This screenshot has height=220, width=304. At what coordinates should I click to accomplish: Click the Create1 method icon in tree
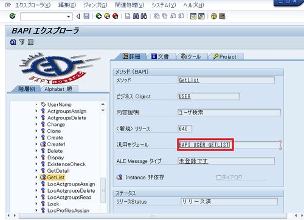[43, 144]
